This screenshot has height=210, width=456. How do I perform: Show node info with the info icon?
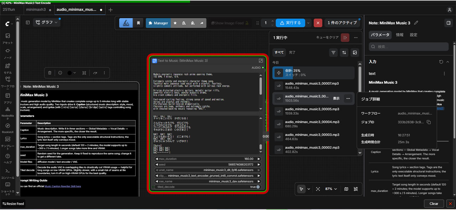[x=60, y=73]
